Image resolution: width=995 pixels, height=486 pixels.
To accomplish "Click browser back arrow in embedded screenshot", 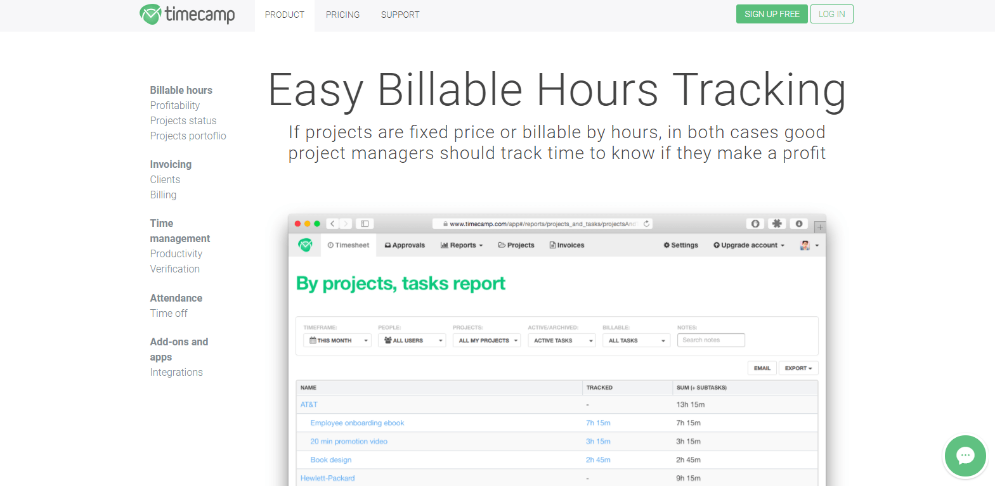I will click(332, 224).
